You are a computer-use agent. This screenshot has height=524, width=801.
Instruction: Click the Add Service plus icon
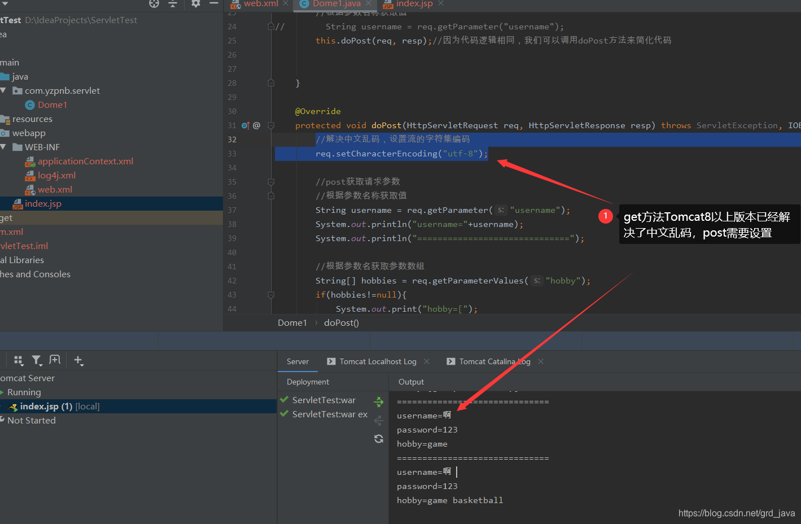78,361
